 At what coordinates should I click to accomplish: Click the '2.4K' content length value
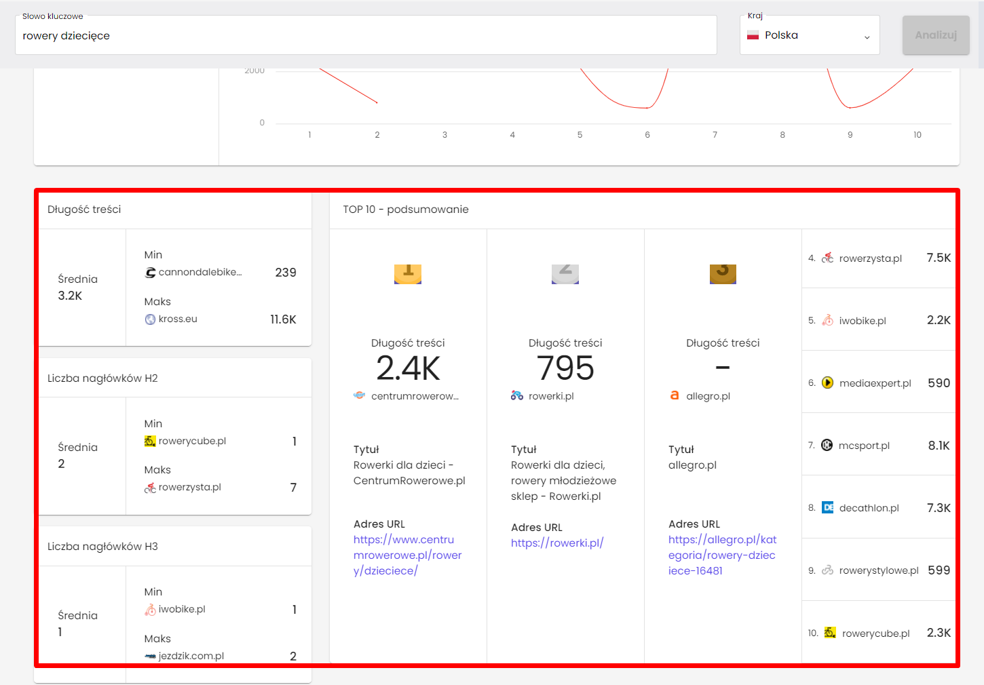408,368
